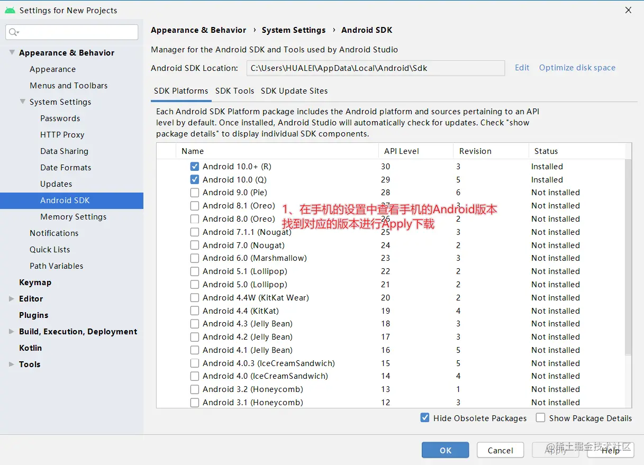Check Android 4.0.3 (IceCreamSandwich) platform
Viewport: 644px width, 465px height.
195,363
